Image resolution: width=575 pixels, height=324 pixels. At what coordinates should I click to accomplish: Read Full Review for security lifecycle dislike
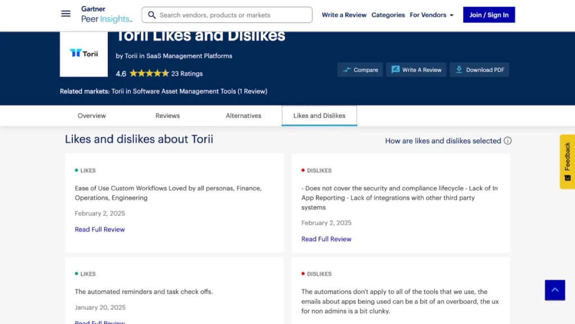point(326,239)
